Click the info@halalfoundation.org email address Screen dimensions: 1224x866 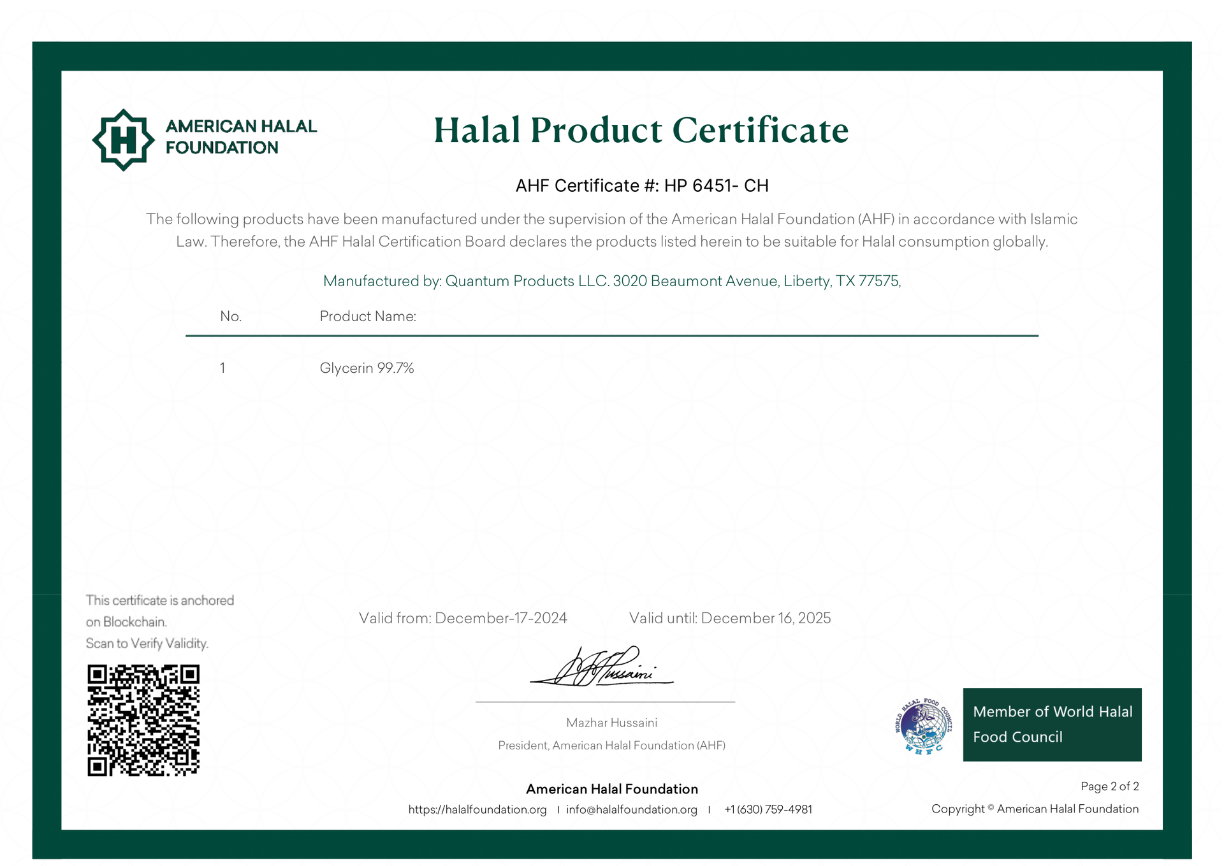631,809
